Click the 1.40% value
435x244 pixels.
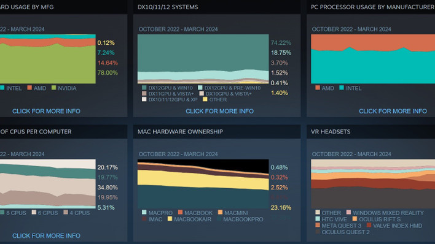[280, 93]
